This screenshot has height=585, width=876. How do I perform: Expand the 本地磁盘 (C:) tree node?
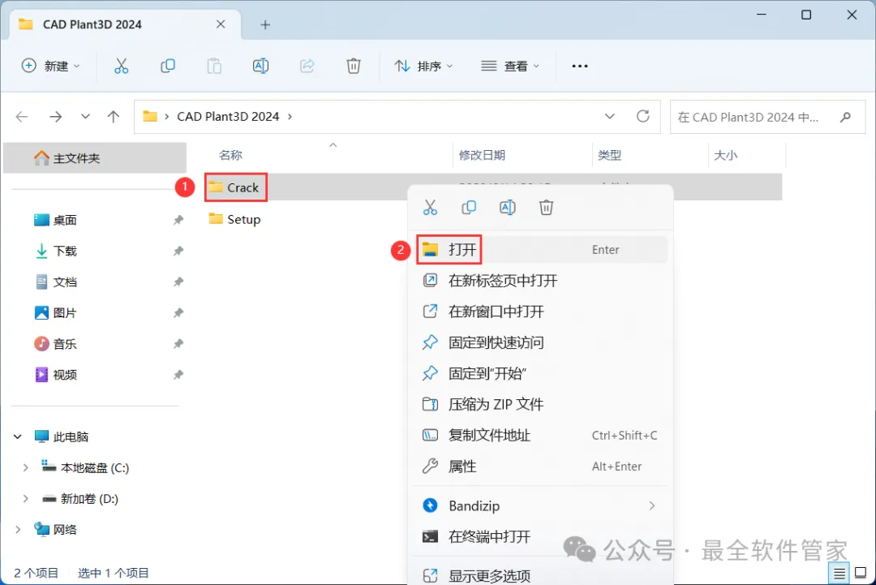point(26,467)
